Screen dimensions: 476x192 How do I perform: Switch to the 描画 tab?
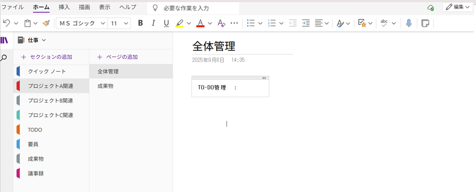(x=84, y=7)
